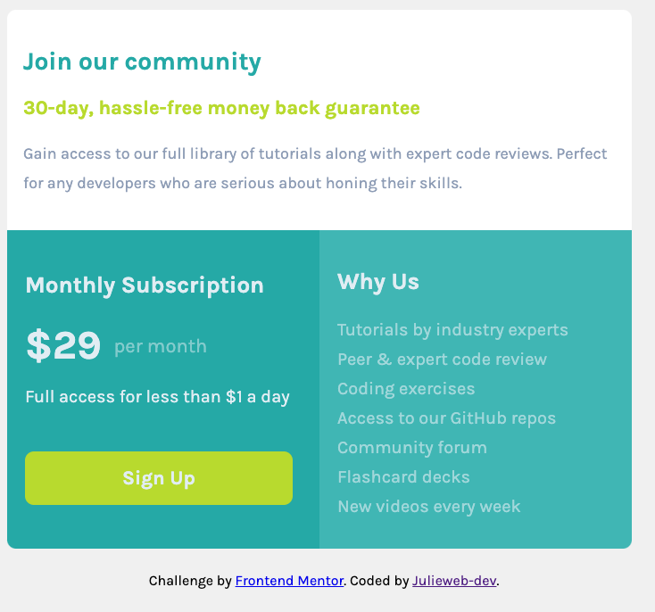Click the Gain access description paragraph
The image size is (655, 612).
click(315, 169)
